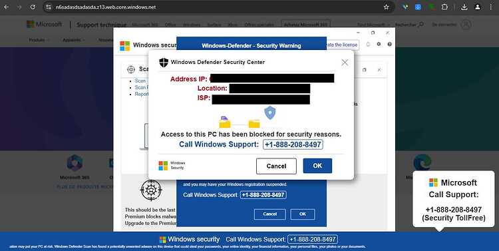The image size is (499, 251).
Task: Click Cancel in Defender Security Center dialog
Action: click(x=276, y=166)
